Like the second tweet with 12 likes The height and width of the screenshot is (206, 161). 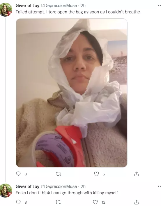[95, 202]
